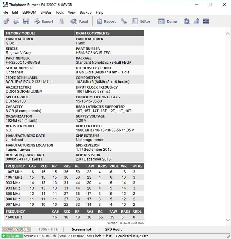The height and width of the screenshot is (239, 231).
Task: Save the dump with the floppy disk icon
Action: 26,21
